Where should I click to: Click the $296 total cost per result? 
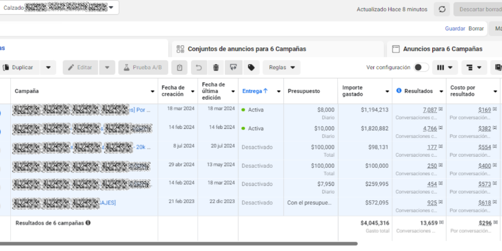click(x=485, y=223)
